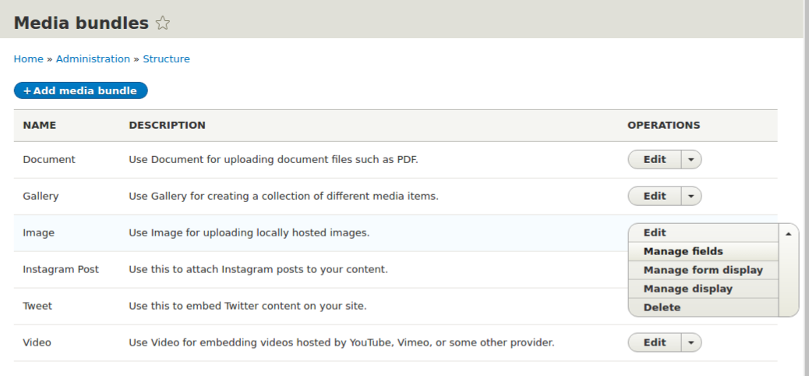Screen dimensions: 809x376
Task: Open the Home breadcrumb link
Action: pos(28,59)
